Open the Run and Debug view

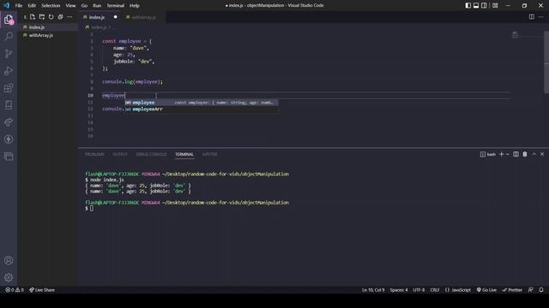(x=9, y=70)
